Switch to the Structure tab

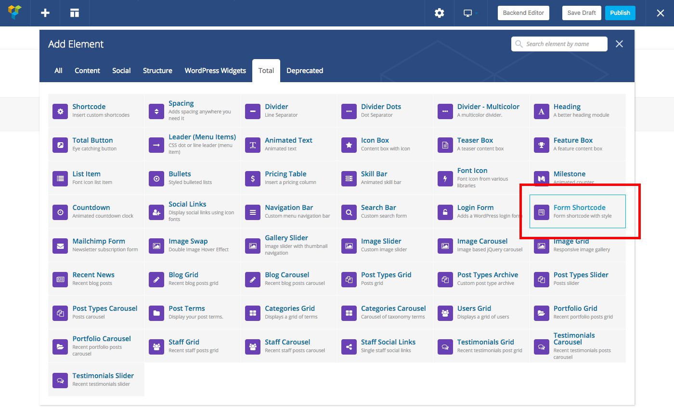tap(157, 71)
